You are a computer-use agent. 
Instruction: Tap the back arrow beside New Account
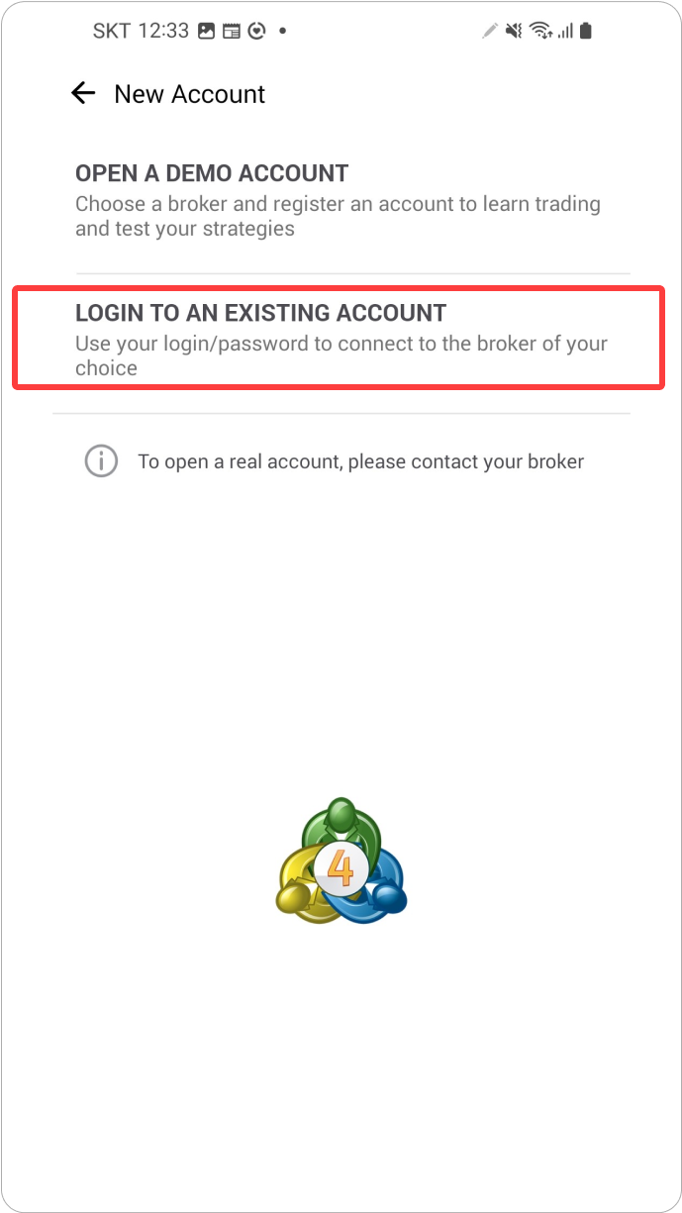click(x=83, y=94)
